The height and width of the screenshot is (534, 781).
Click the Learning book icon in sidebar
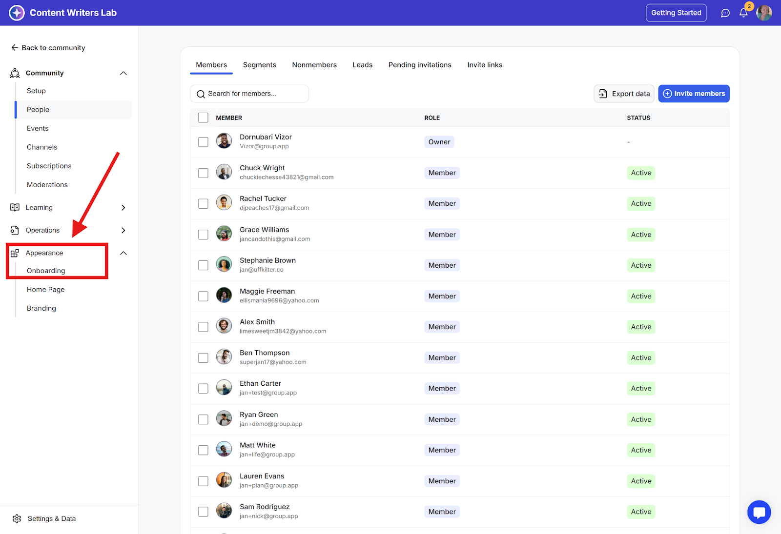tap(15, 207)
